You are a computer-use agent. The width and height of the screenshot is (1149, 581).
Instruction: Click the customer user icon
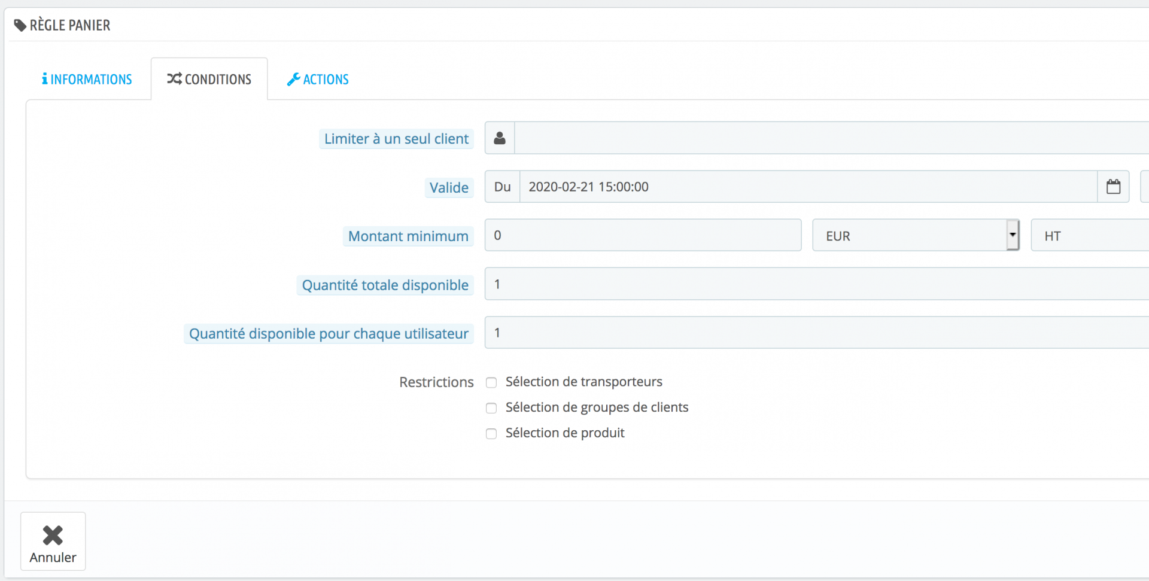coord(500,138)
